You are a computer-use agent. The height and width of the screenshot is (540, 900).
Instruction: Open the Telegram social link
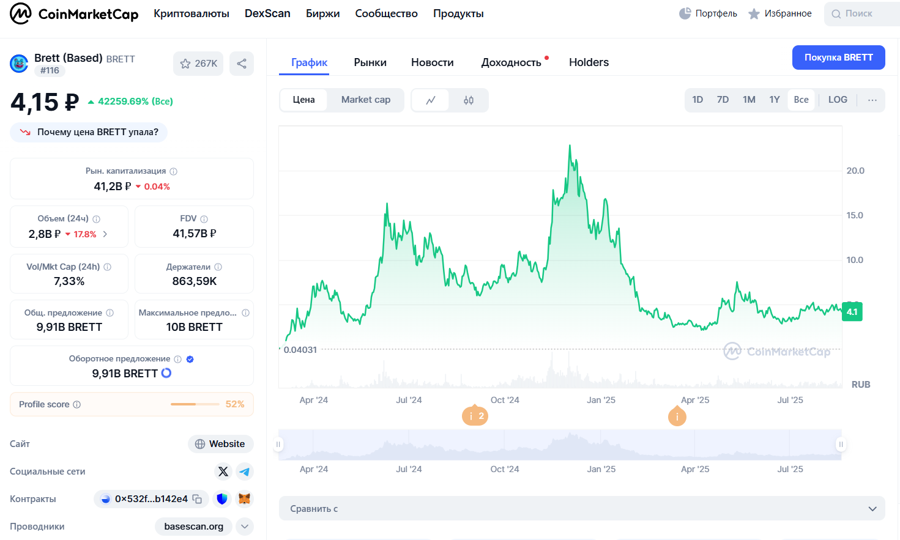pyautogui.click(x=245, y=472)
